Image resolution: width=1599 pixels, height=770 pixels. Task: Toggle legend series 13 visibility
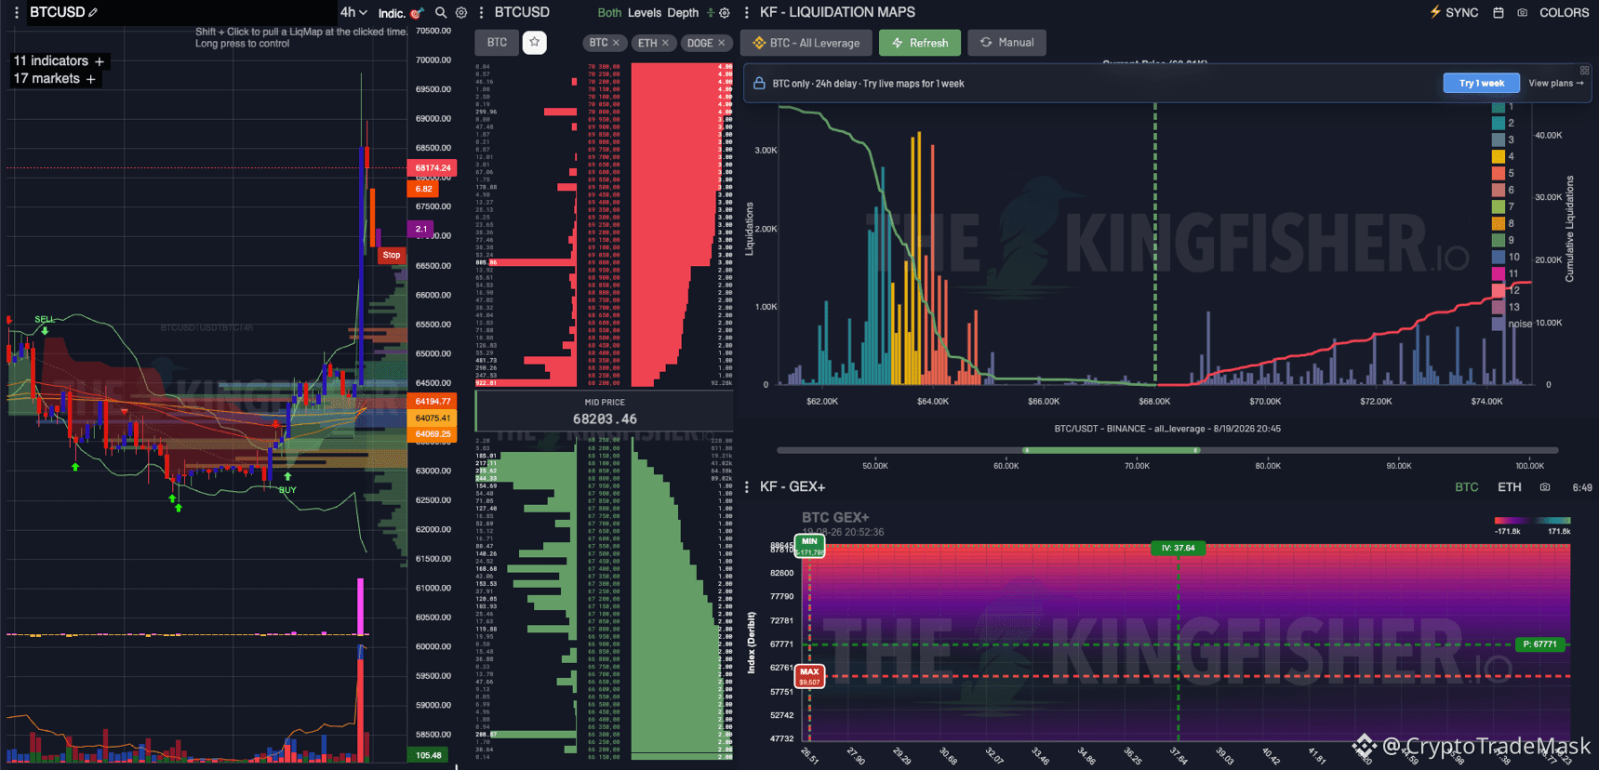pyautogui.click(x=1506, y=307)
